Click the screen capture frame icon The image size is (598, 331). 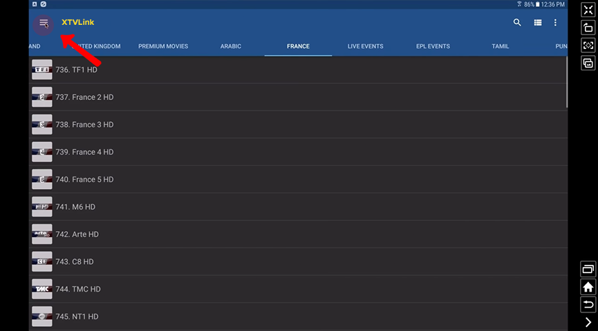(588, 46)
